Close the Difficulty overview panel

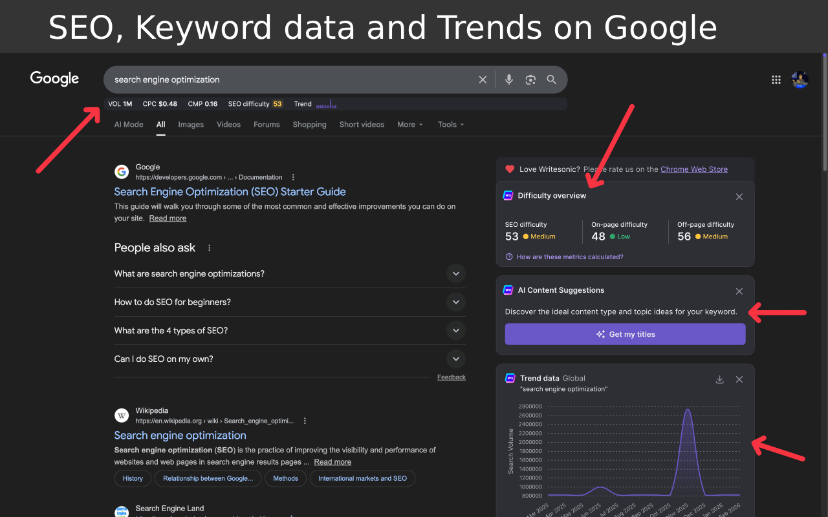pos(739,196)
